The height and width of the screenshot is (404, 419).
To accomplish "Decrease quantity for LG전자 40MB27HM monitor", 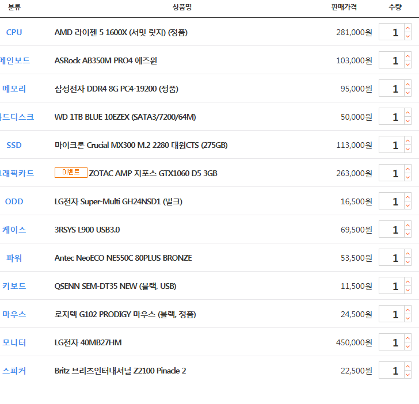I will pos(407,346).
